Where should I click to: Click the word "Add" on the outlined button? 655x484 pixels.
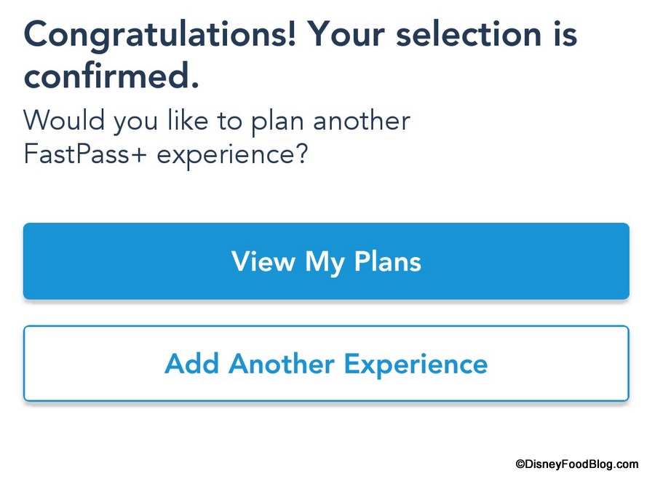click(x=191, y=363)
